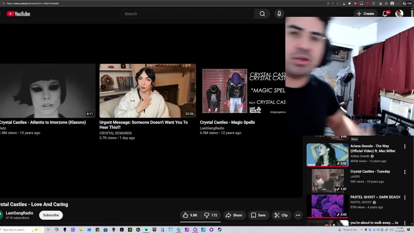This screenshot has height=233, width=414.
Task: Open Steam from the taskbar
Action: pos(220,230)
